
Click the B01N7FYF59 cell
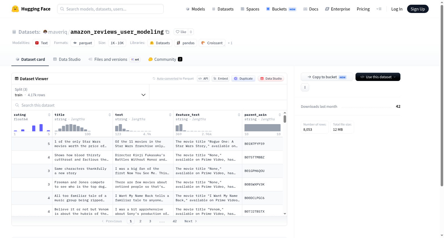263,144
